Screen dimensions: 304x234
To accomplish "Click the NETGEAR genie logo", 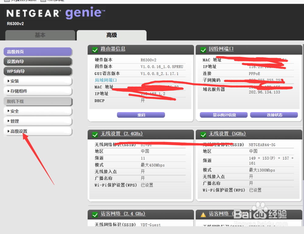I will (56, 13).
